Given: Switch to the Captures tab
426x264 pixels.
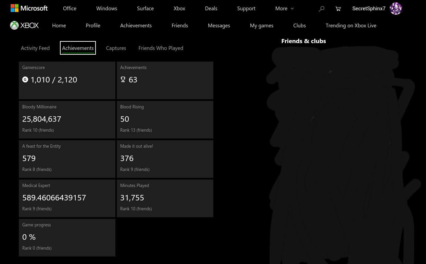Looking at the screenshot, I should 116,48.
